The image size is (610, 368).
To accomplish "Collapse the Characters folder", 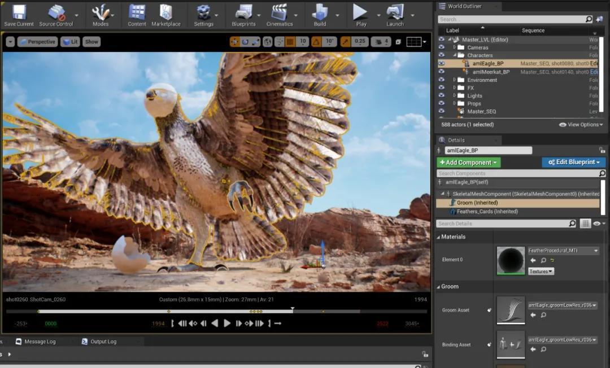I will 454,55.
